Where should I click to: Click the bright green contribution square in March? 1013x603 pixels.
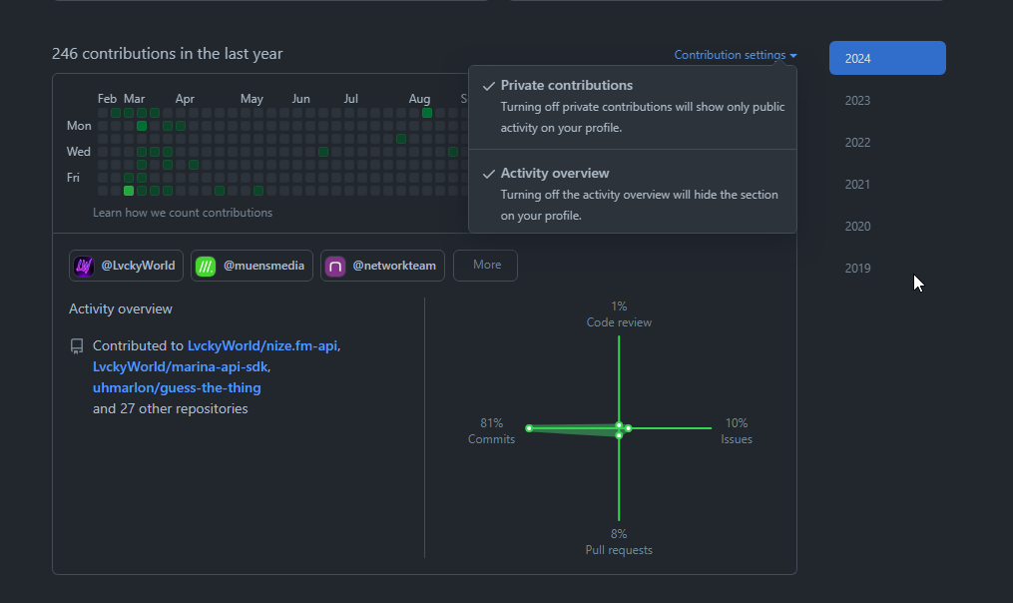tap(129, 190)
